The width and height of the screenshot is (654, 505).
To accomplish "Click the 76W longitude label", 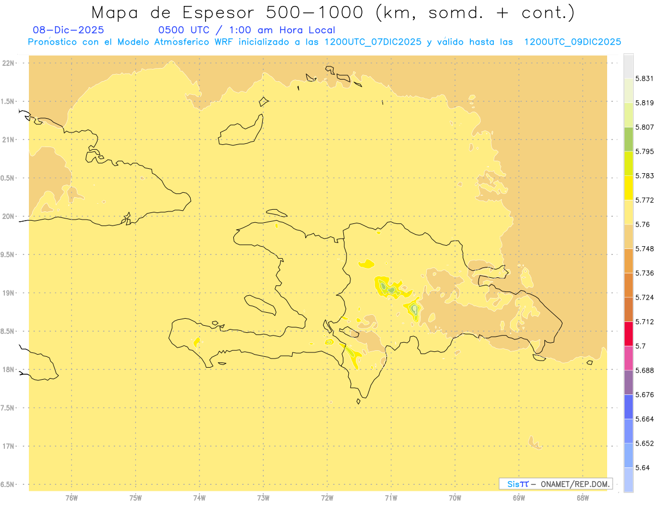I will [x=71, y=498].
